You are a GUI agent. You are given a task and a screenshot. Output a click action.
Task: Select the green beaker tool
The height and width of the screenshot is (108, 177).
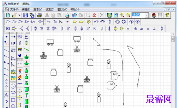point(26,89)
